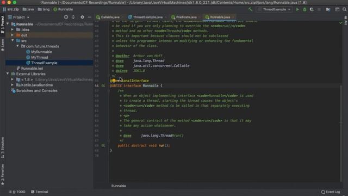Image resolution: width=348 pixels, height=196 pixels.
Task: Click the java.lang.Thread see reference on line 51
Action: (x=148, y=60)
